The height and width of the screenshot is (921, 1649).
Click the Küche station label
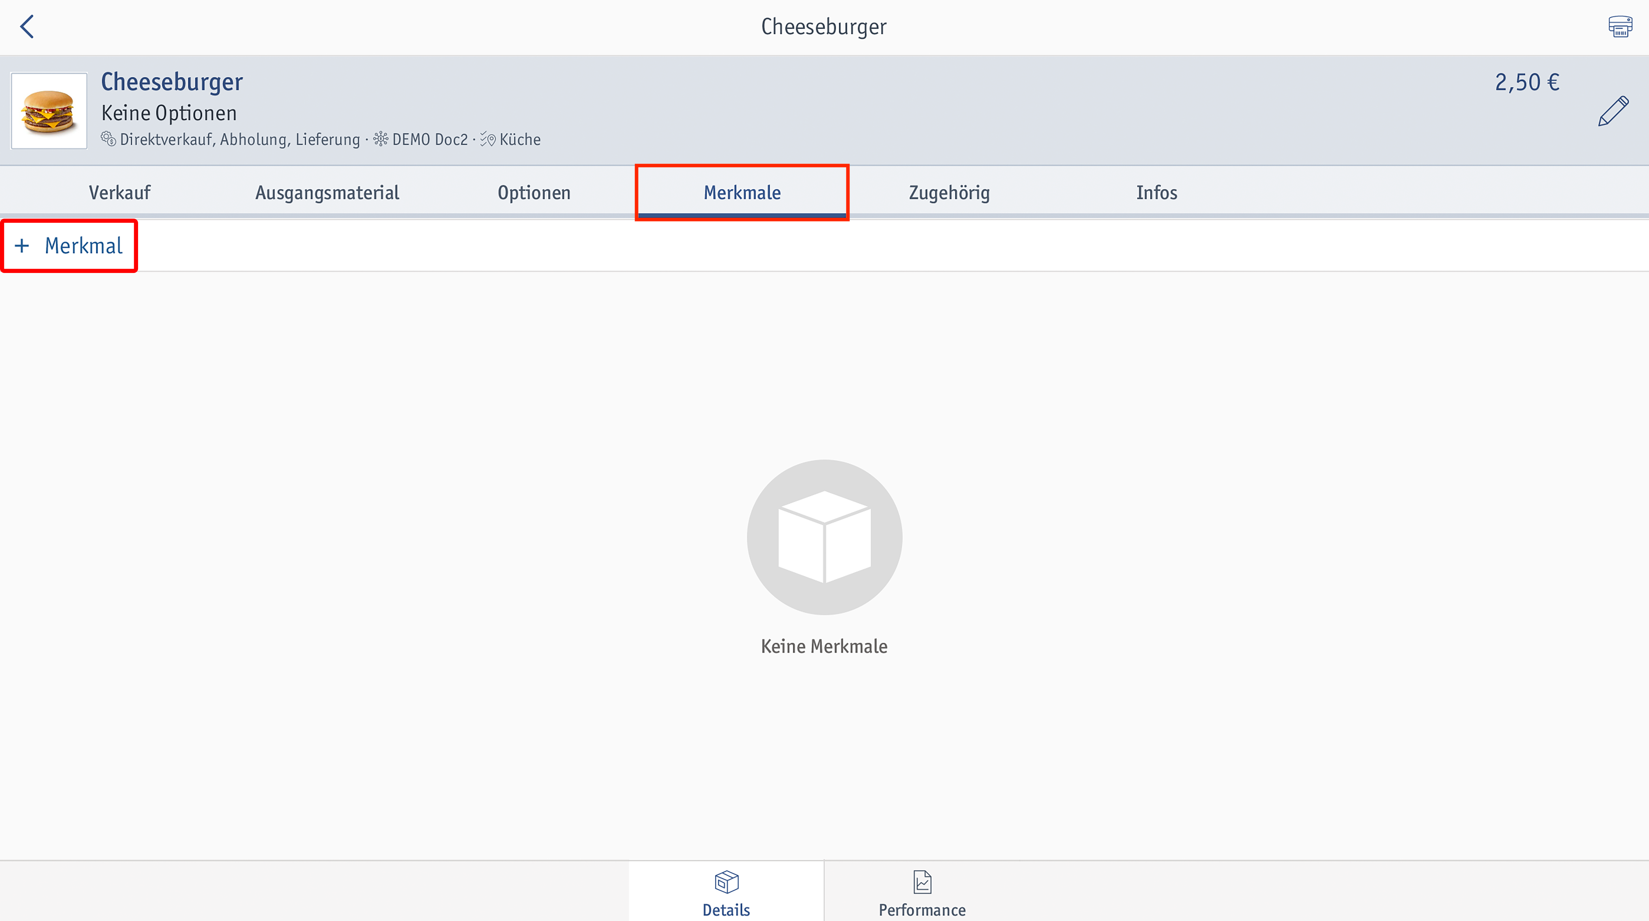(x=520, y=139)
